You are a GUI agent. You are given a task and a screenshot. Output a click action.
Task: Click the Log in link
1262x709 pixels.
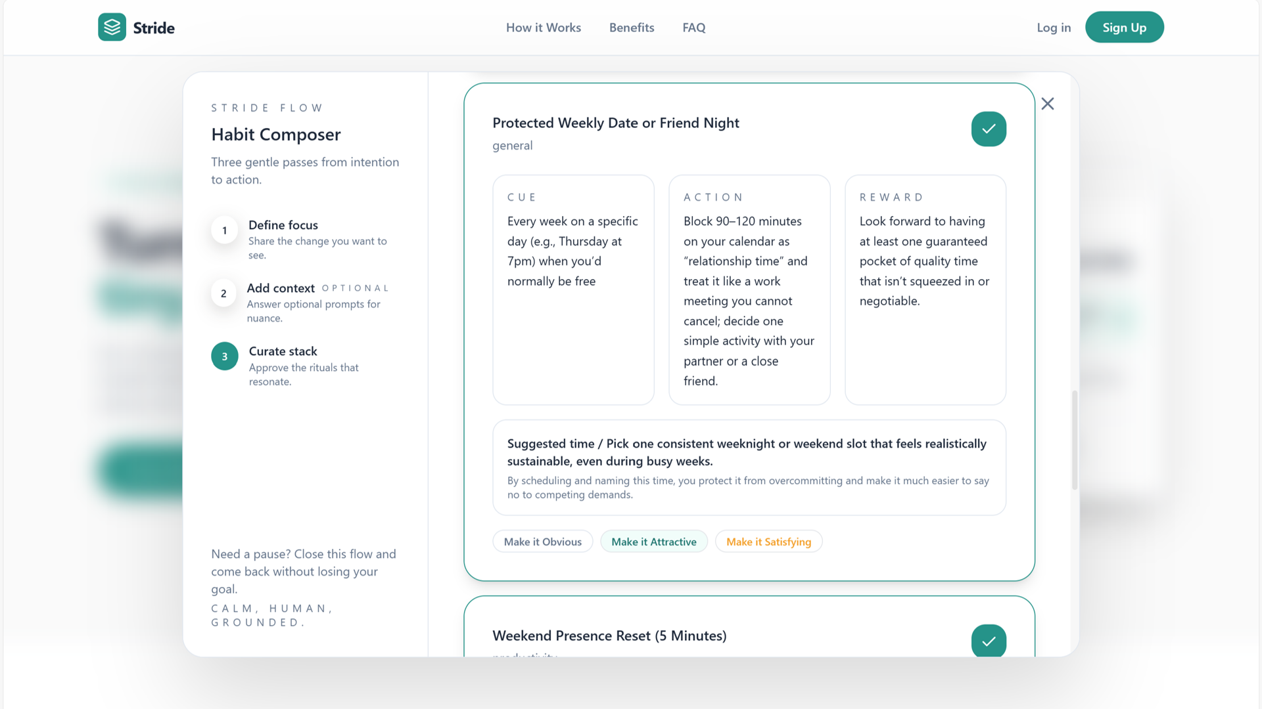(1054, 28)
